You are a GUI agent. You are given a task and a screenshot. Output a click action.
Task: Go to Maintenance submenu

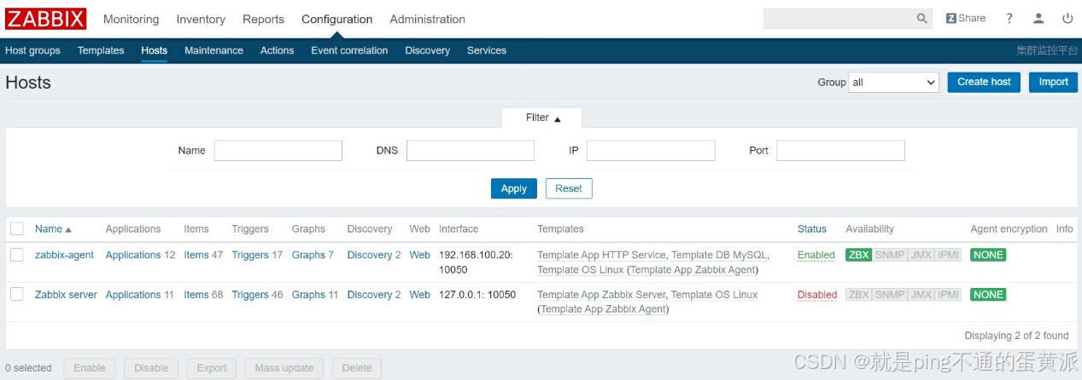(213, 50)
